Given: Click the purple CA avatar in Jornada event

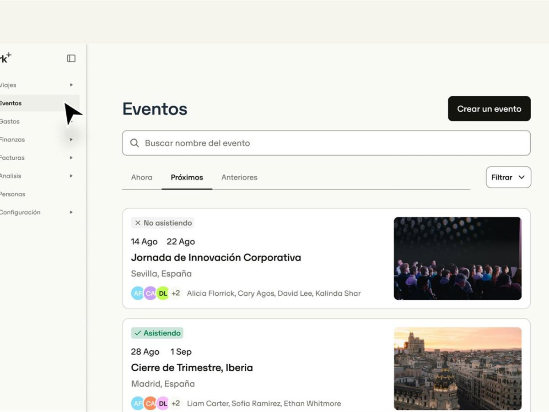Looking at the screenshot, I should pyautogui.click(x=151, y=293).
